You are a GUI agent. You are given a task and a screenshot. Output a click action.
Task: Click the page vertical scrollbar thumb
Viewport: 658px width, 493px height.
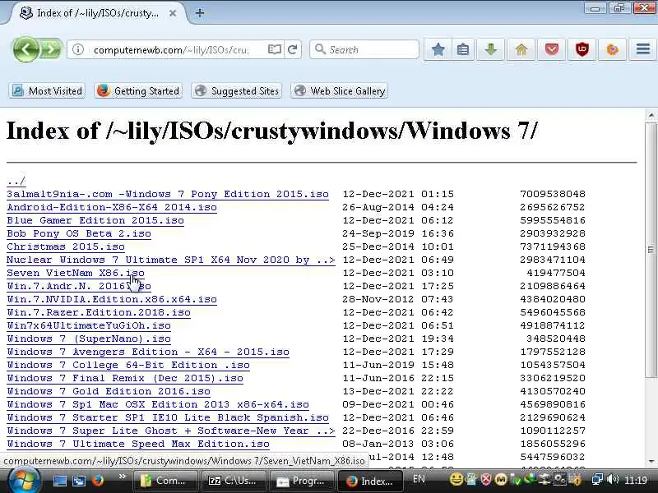pyautogui.click(x=651, y=250)
